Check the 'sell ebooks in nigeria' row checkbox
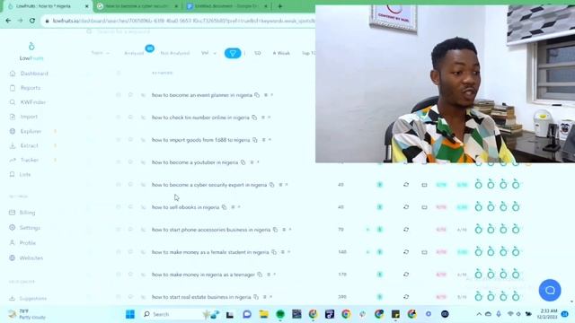This screenshot has height=323, width=575. 118,207
